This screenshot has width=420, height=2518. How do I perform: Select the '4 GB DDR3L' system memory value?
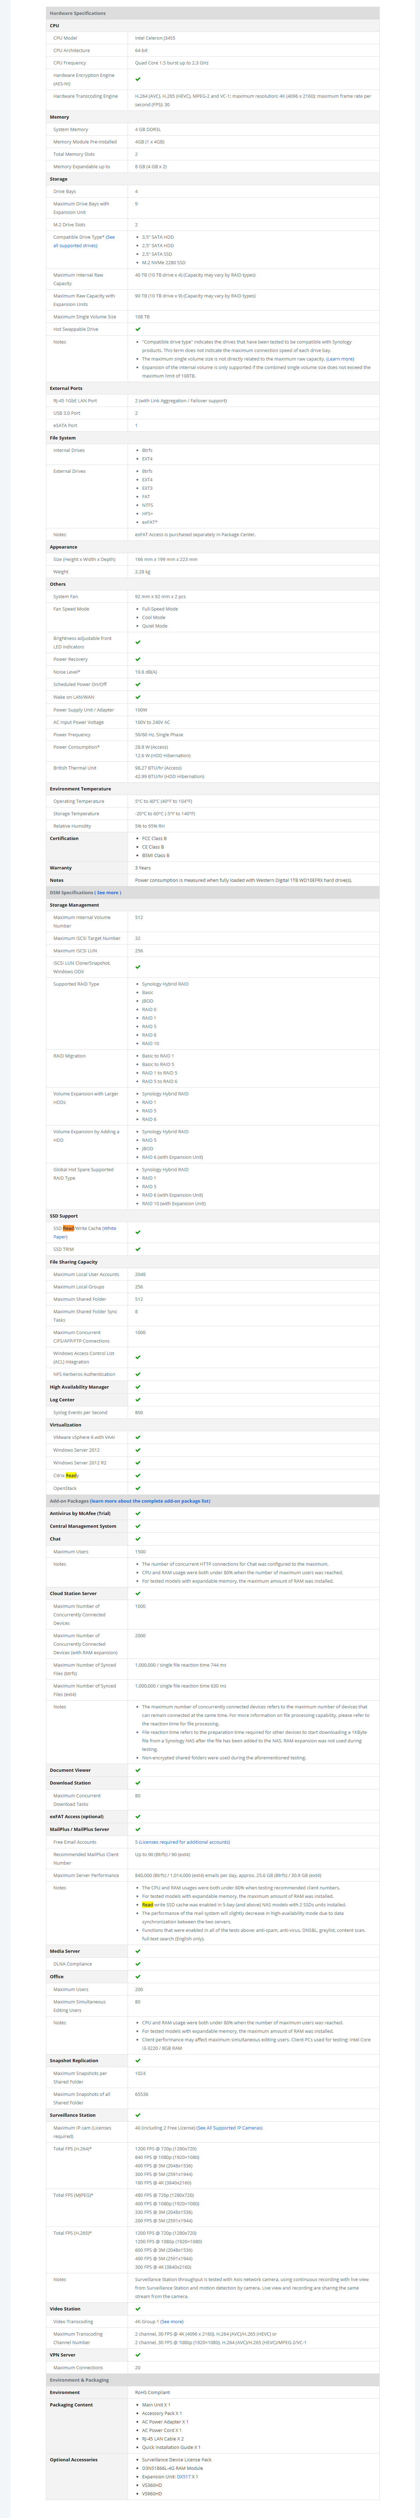(147, 129)
